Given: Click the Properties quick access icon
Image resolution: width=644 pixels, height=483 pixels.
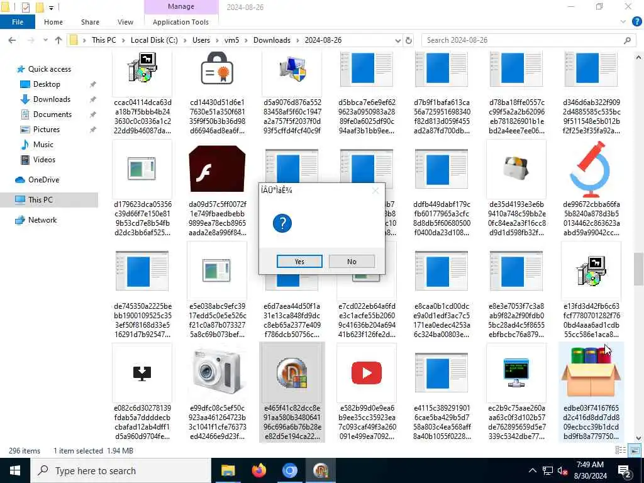Looking at the screenshot, I should (x=25, y=7).
